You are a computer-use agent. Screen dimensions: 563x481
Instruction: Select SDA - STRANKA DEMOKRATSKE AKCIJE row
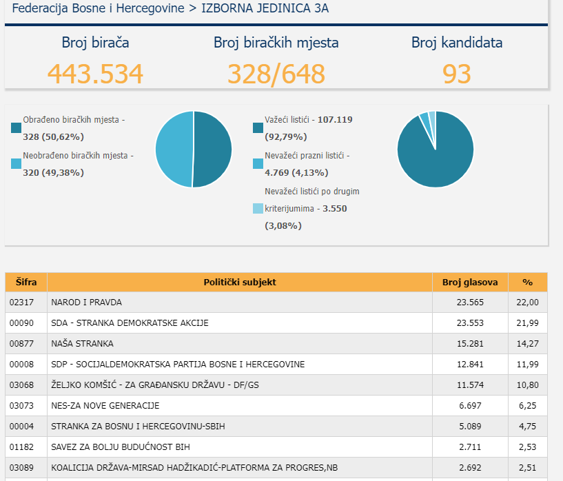click(x=276, y=323)
